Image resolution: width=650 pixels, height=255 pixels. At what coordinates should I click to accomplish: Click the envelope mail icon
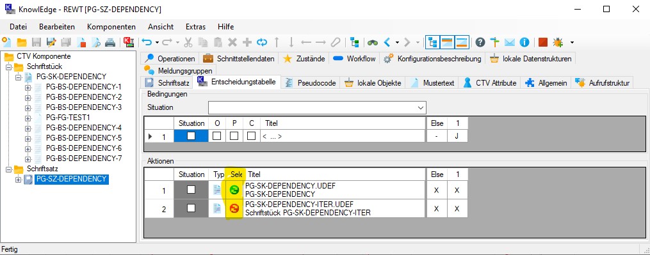pos(510,42)
